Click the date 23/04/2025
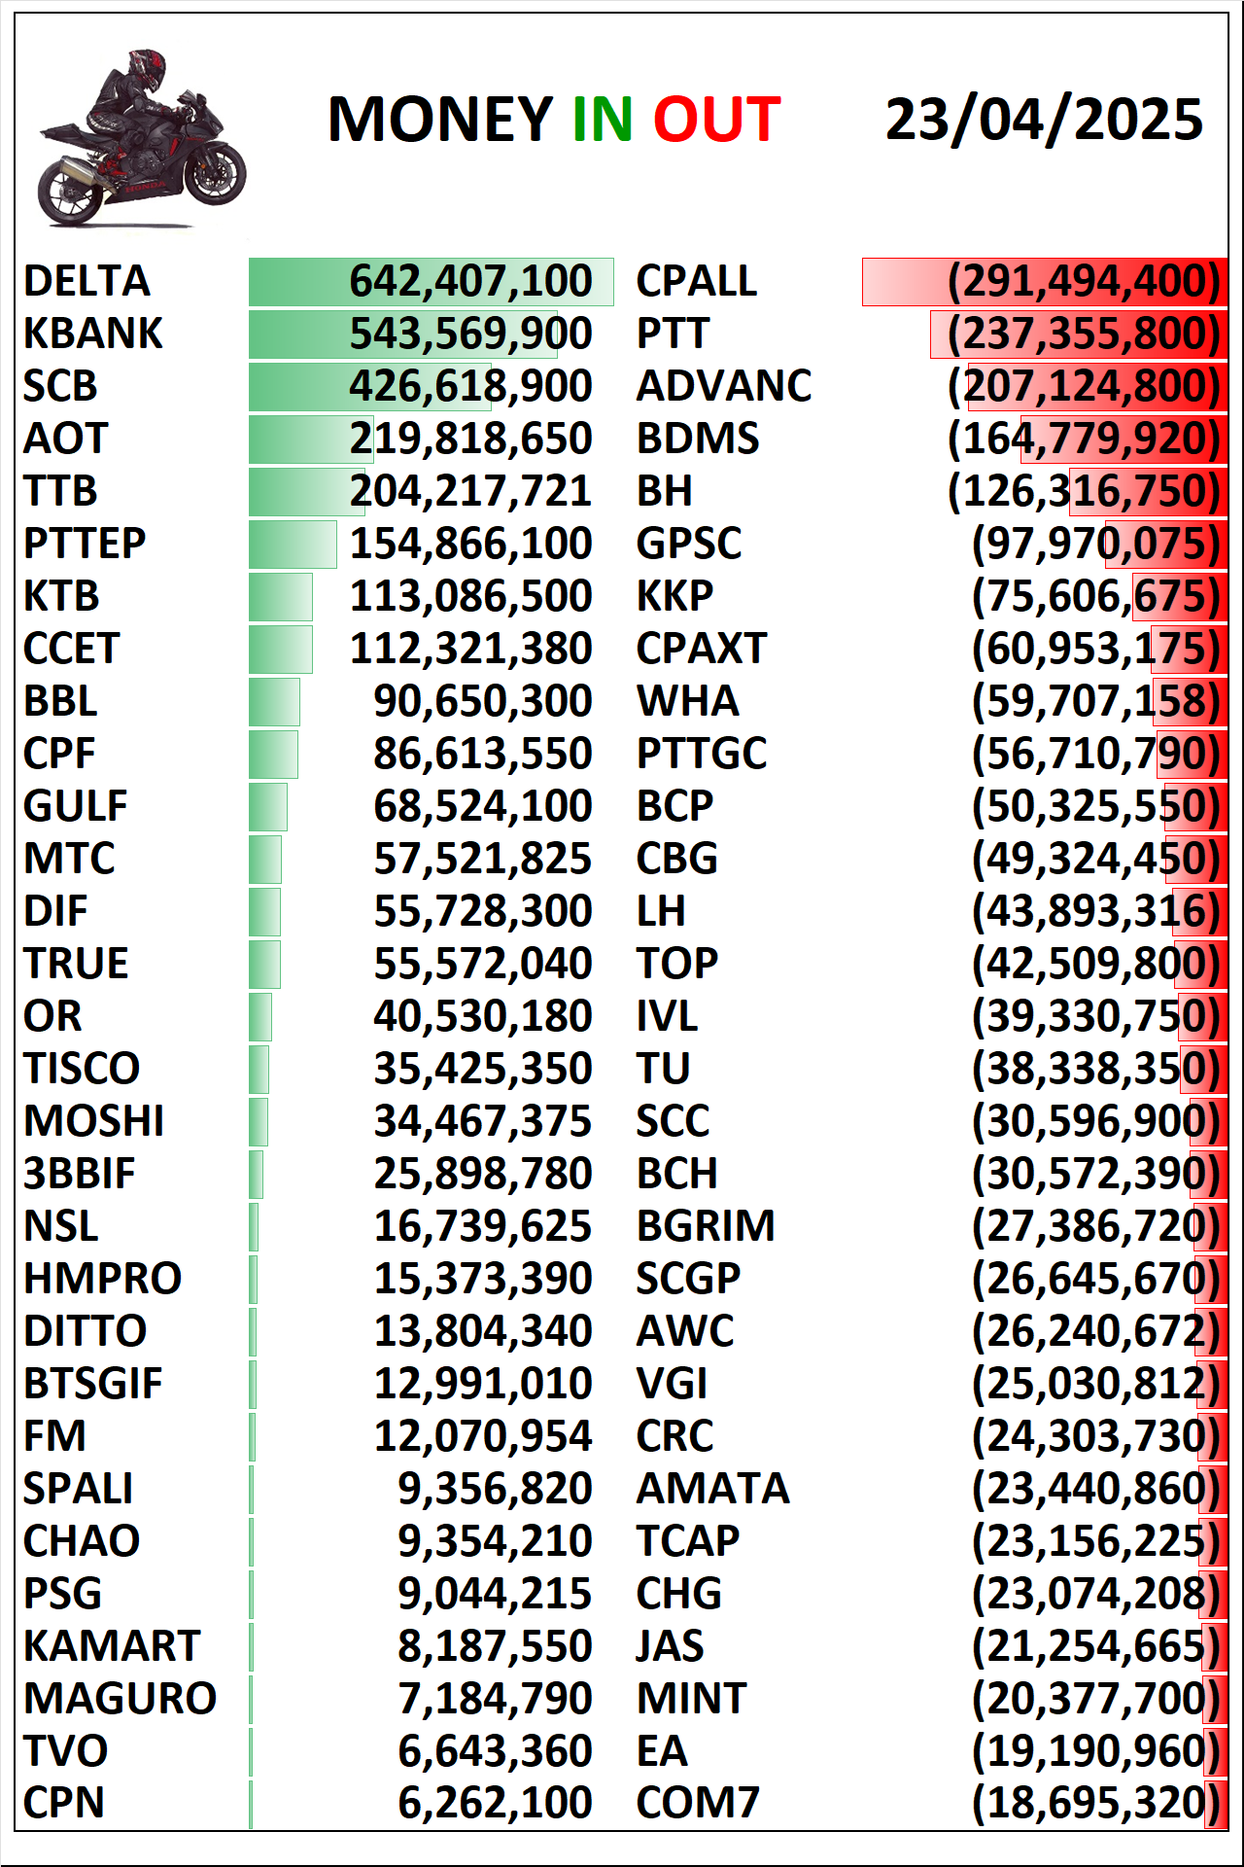This screenshot has width=1244, height=1867. pyautogui.click(x=1045, y=120)
